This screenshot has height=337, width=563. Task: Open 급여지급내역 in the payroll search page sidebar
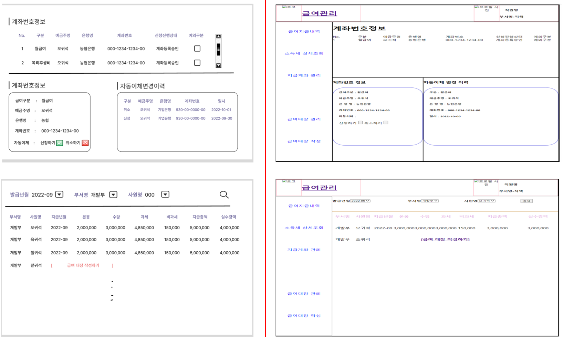point(304,206)
